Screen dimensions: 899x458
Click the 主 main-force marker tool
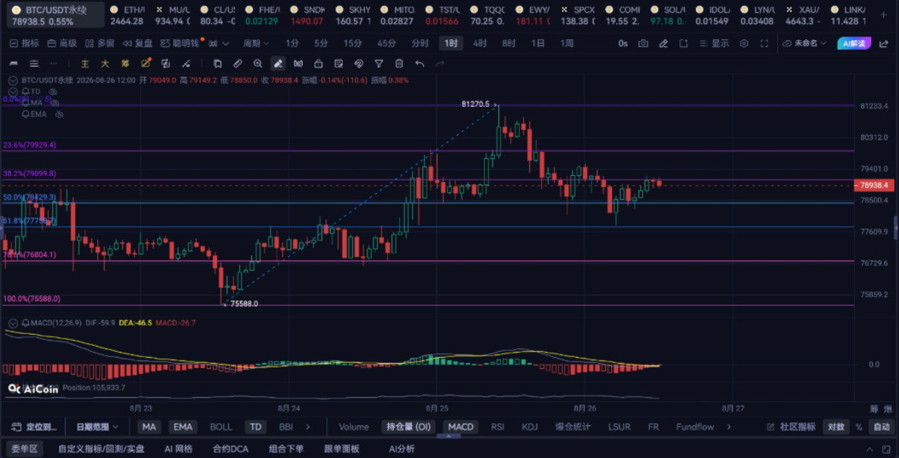tap(85, 64)
